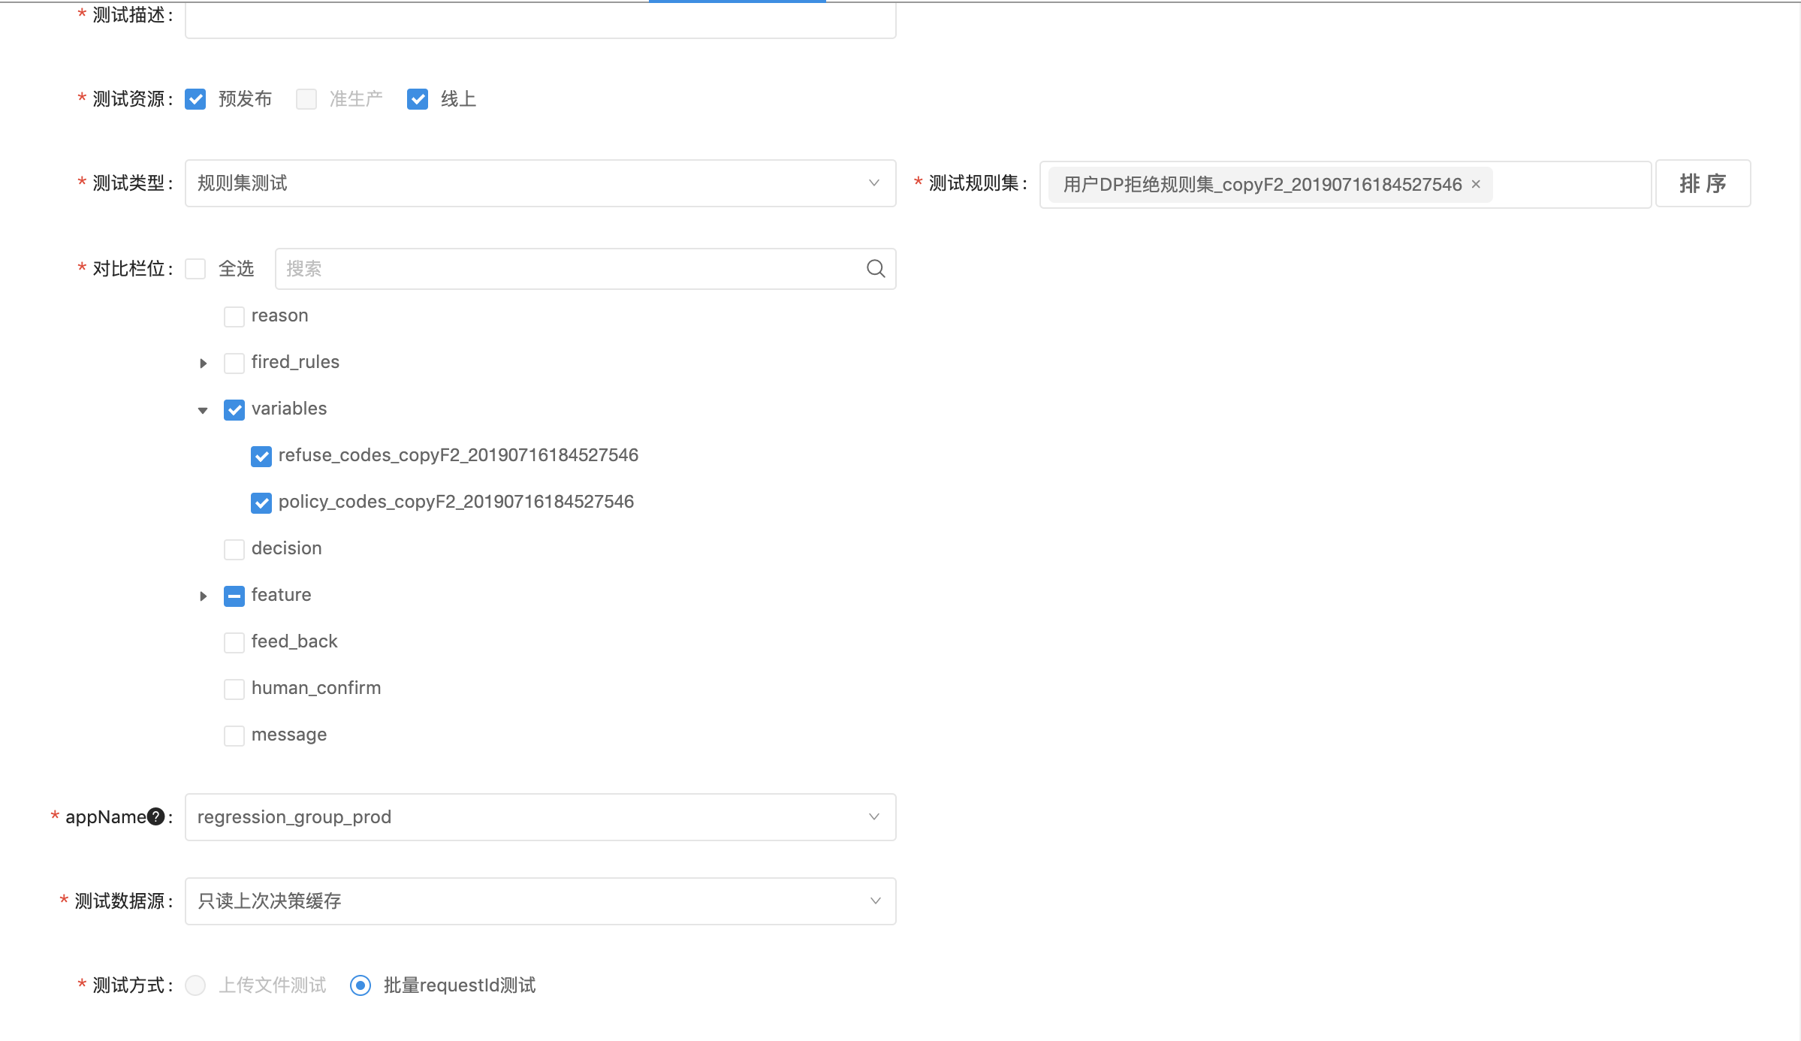Click policy_codes_copyF2_20190716184527546 label

click(456, 502)
